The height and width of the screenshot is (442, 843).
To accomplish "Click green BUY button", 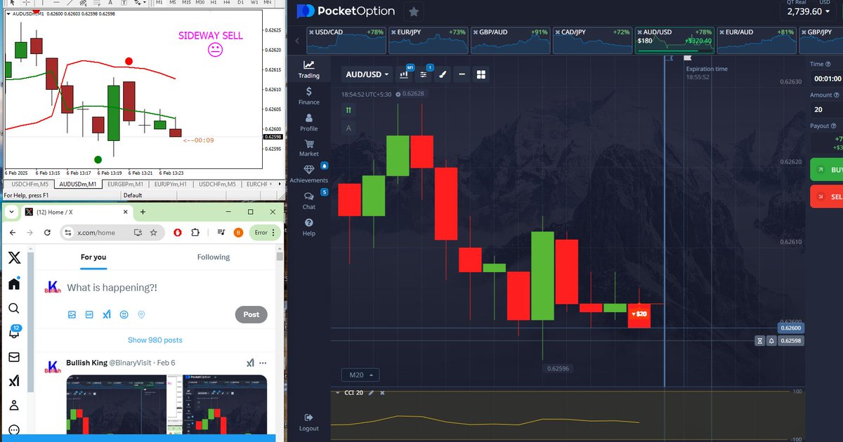I will click(826, 170).
